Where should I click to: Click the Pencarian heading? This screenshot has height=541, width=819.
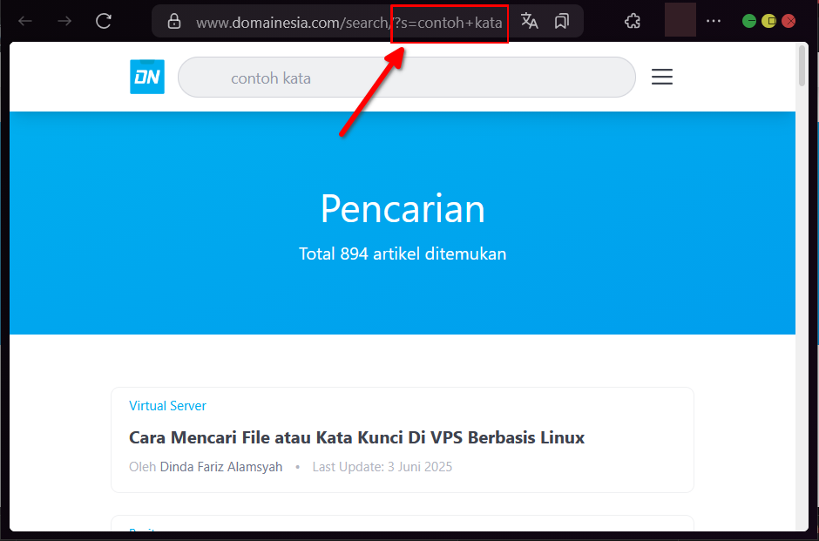click(403, 208)
